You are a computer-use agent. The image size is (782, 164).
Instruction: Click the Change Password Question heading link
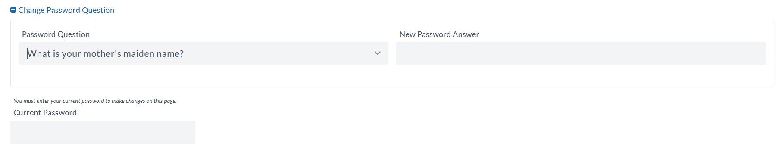66,10
